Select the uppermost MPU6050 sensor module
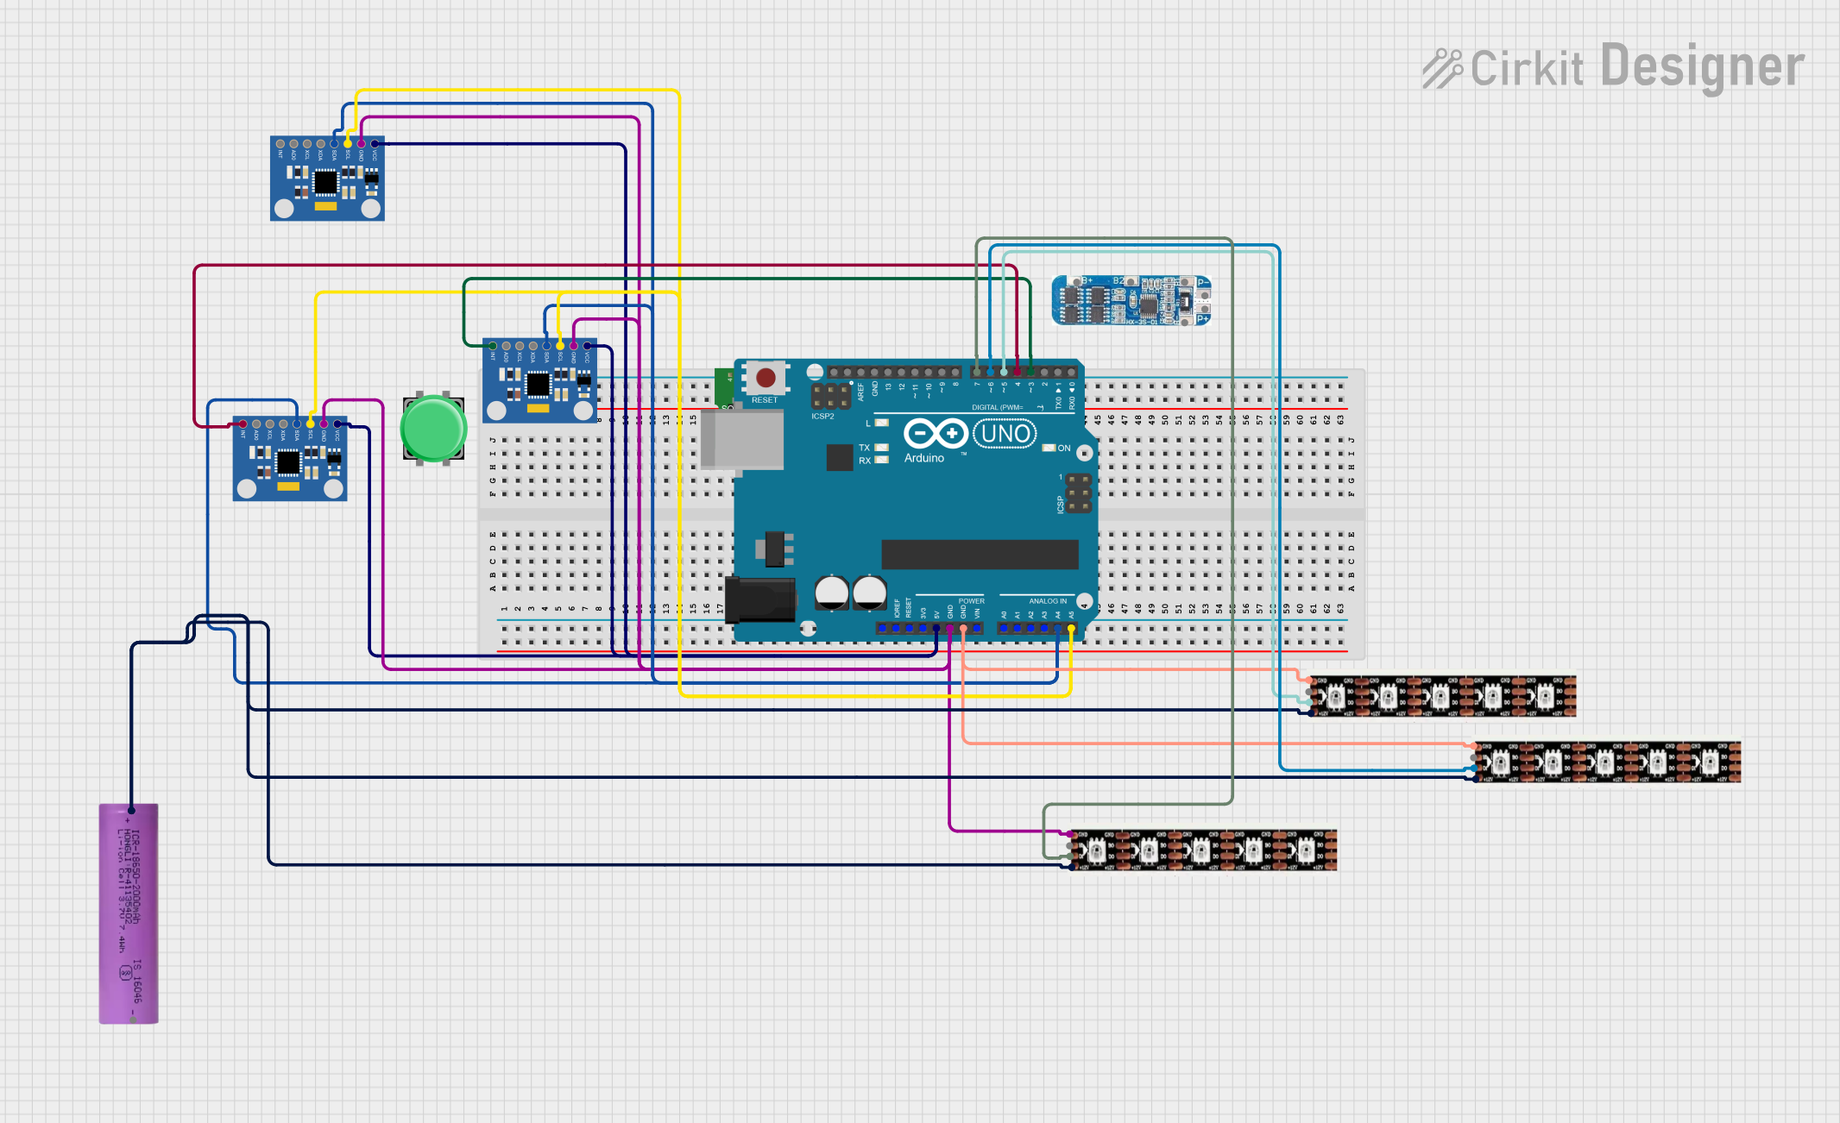 pyautogui.click(x=327, y=179)
